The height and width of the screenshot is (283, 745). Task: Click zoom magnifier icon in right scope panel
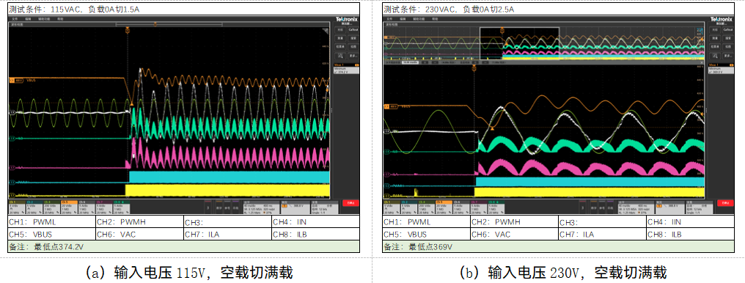click(715, 56)
